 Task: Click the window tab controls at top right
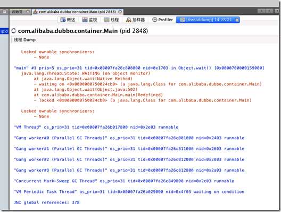[268, 11]
